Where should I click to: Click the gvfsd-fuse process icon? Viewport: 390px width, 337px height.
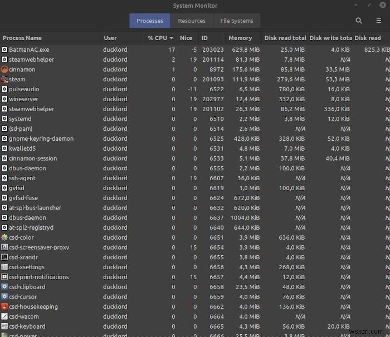coord(4,197)
